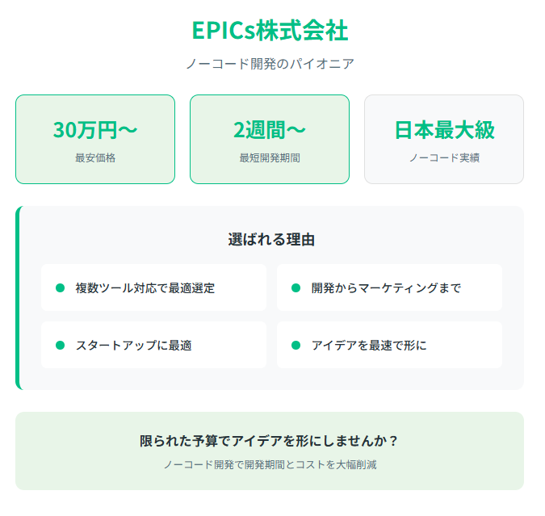545x516 pixels.
Task: Click green bullet beside スタートアップに最適
Action: 60,346
